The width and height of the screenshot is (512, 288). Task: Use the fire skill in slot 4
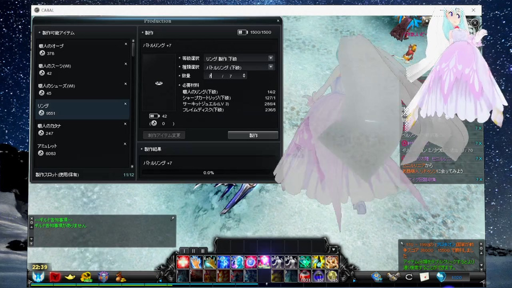tap(223, 276)
